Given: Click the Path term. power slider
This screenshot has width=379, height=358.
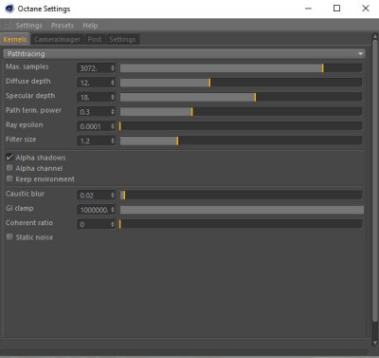Looking at the screenshot, I should (241, 111).
